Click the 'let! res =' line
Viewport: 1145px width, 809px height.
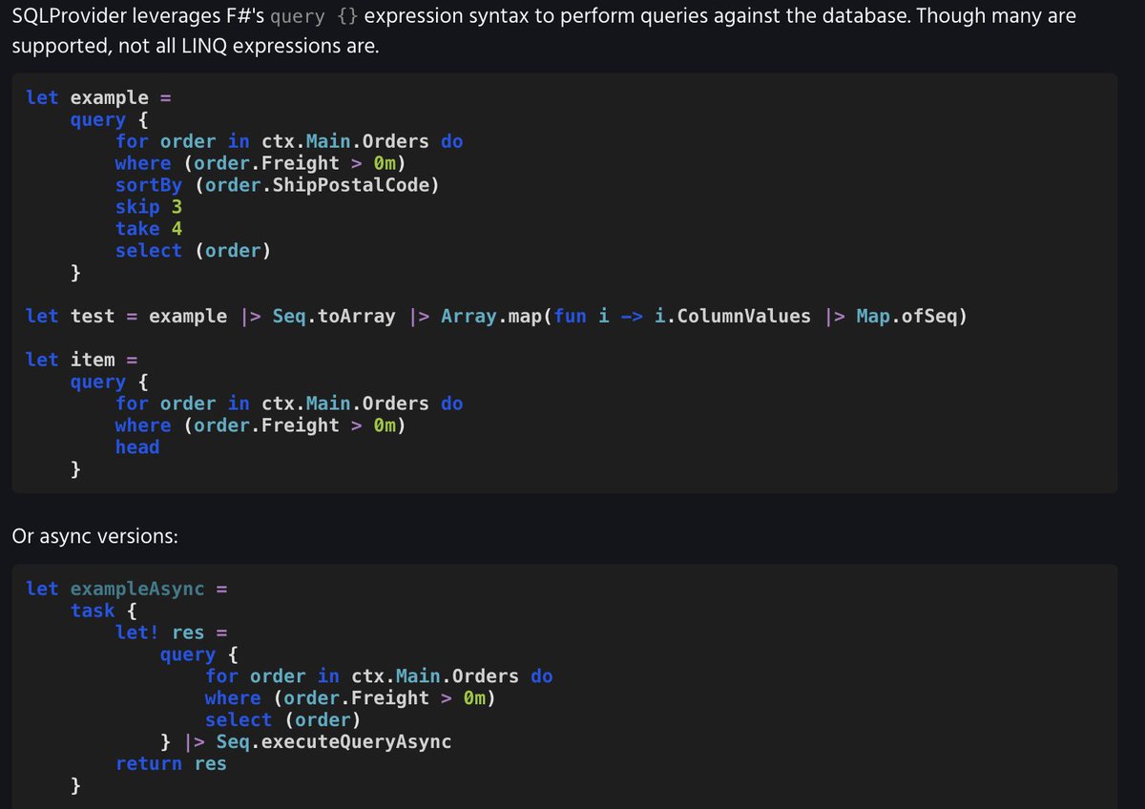coord(172,633)
